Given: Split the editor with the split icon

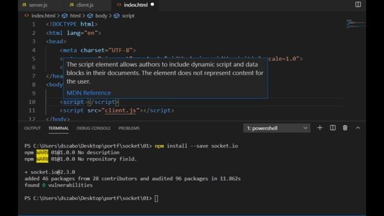Looking at the screenshot, I should tap(358, 4).
